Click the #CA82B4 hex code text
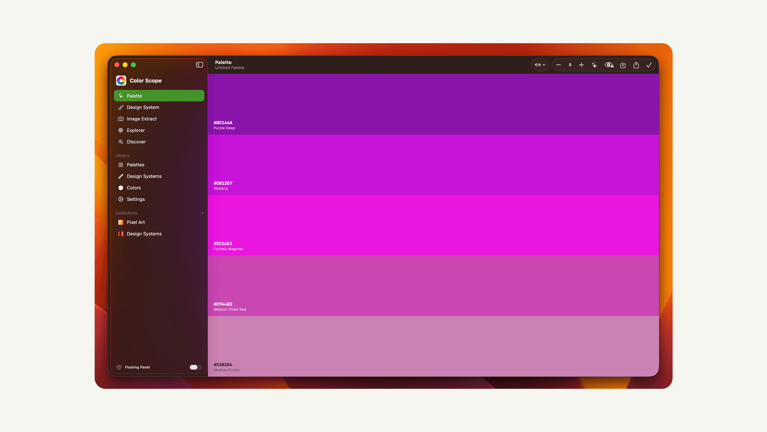Image resolution: width=767 pixels, height=432 pixels. coord(223,364)
